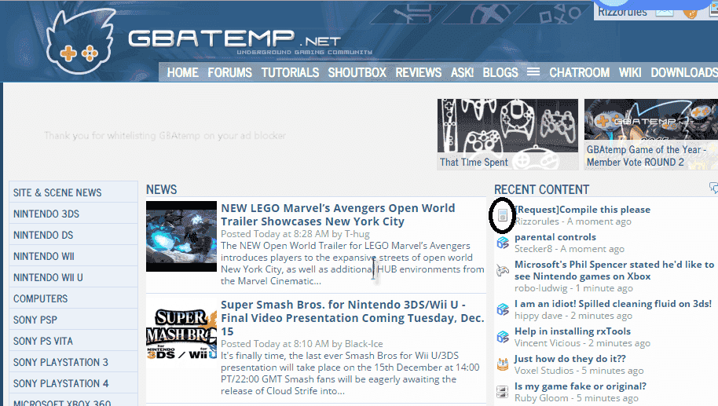Select NINTENDO 3DS in sidebar
This screenshot has width=718, height=406.
[x=73, y=214]
